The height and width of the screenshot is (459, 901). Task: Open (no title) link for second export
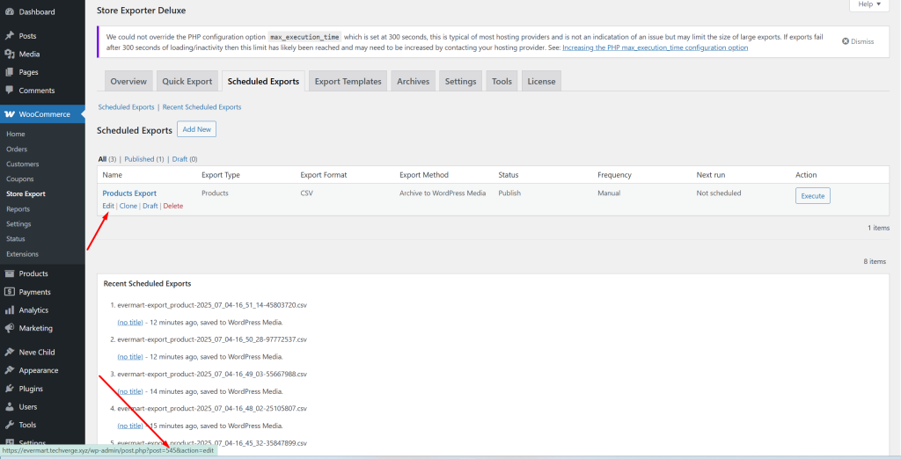(x=130, y=357)
